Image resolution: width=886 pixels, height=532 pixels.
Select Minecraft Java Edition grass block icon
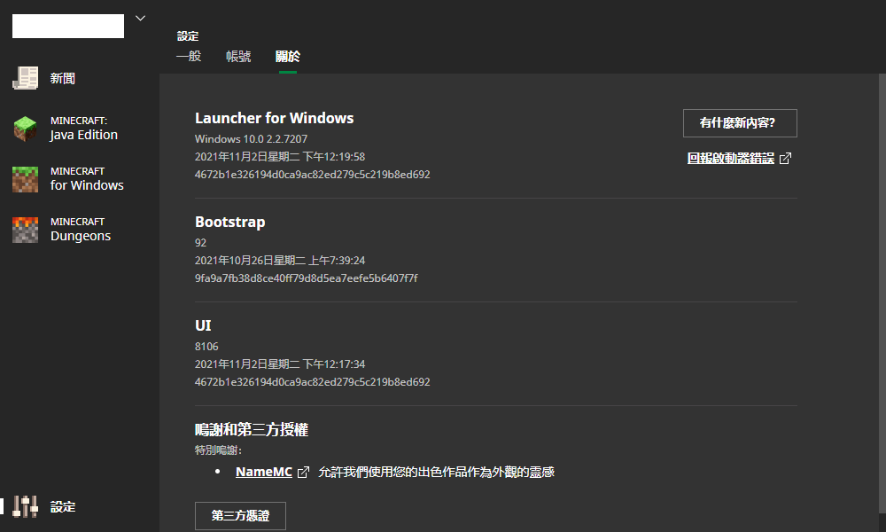(x=26, y=129)
